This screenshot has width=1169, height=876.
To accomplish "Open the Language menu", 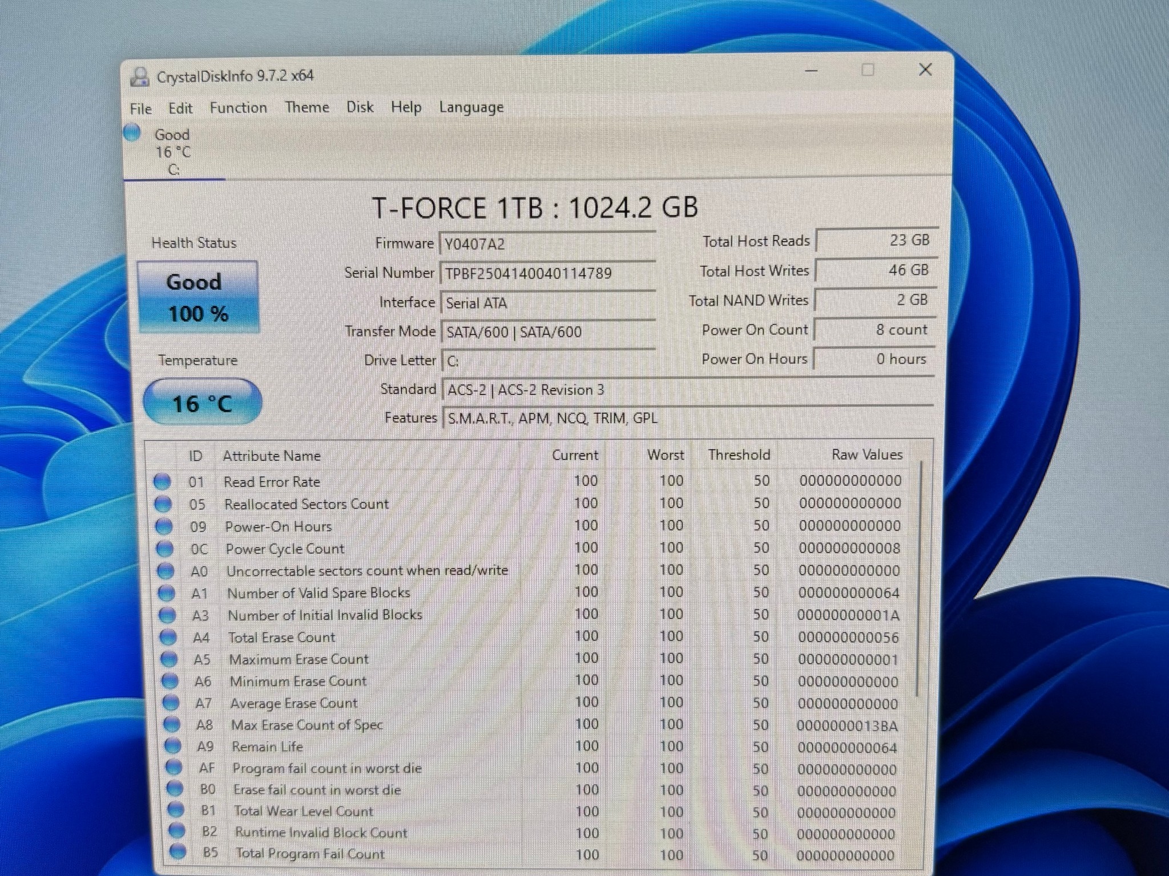I will (x=471, y=107).
